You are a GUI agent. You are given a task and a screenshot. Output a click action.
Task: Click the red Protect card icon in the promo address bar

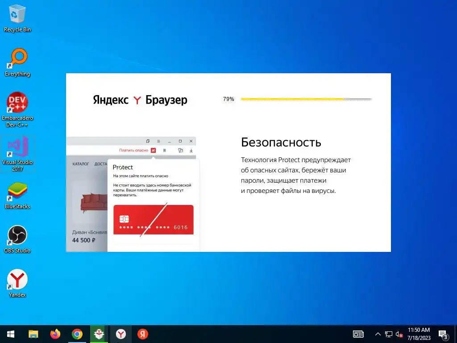pos(154,150)
